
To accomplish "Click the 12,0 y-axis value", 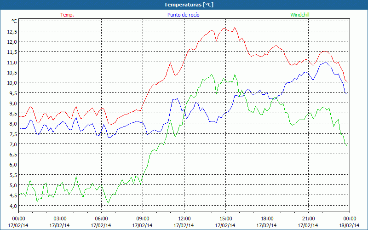I will tap(12, 42).
